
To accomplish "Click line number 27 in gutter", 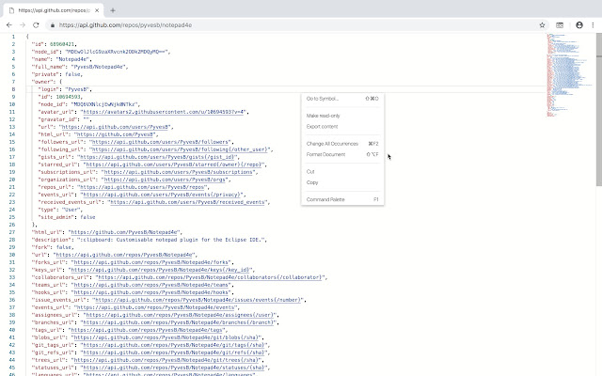I will click(x=12, y=232).
